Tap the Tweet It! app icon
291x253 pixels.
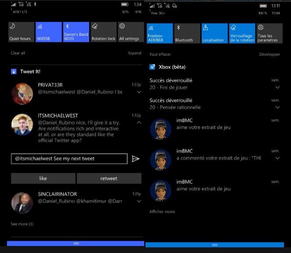pos(14,71)
